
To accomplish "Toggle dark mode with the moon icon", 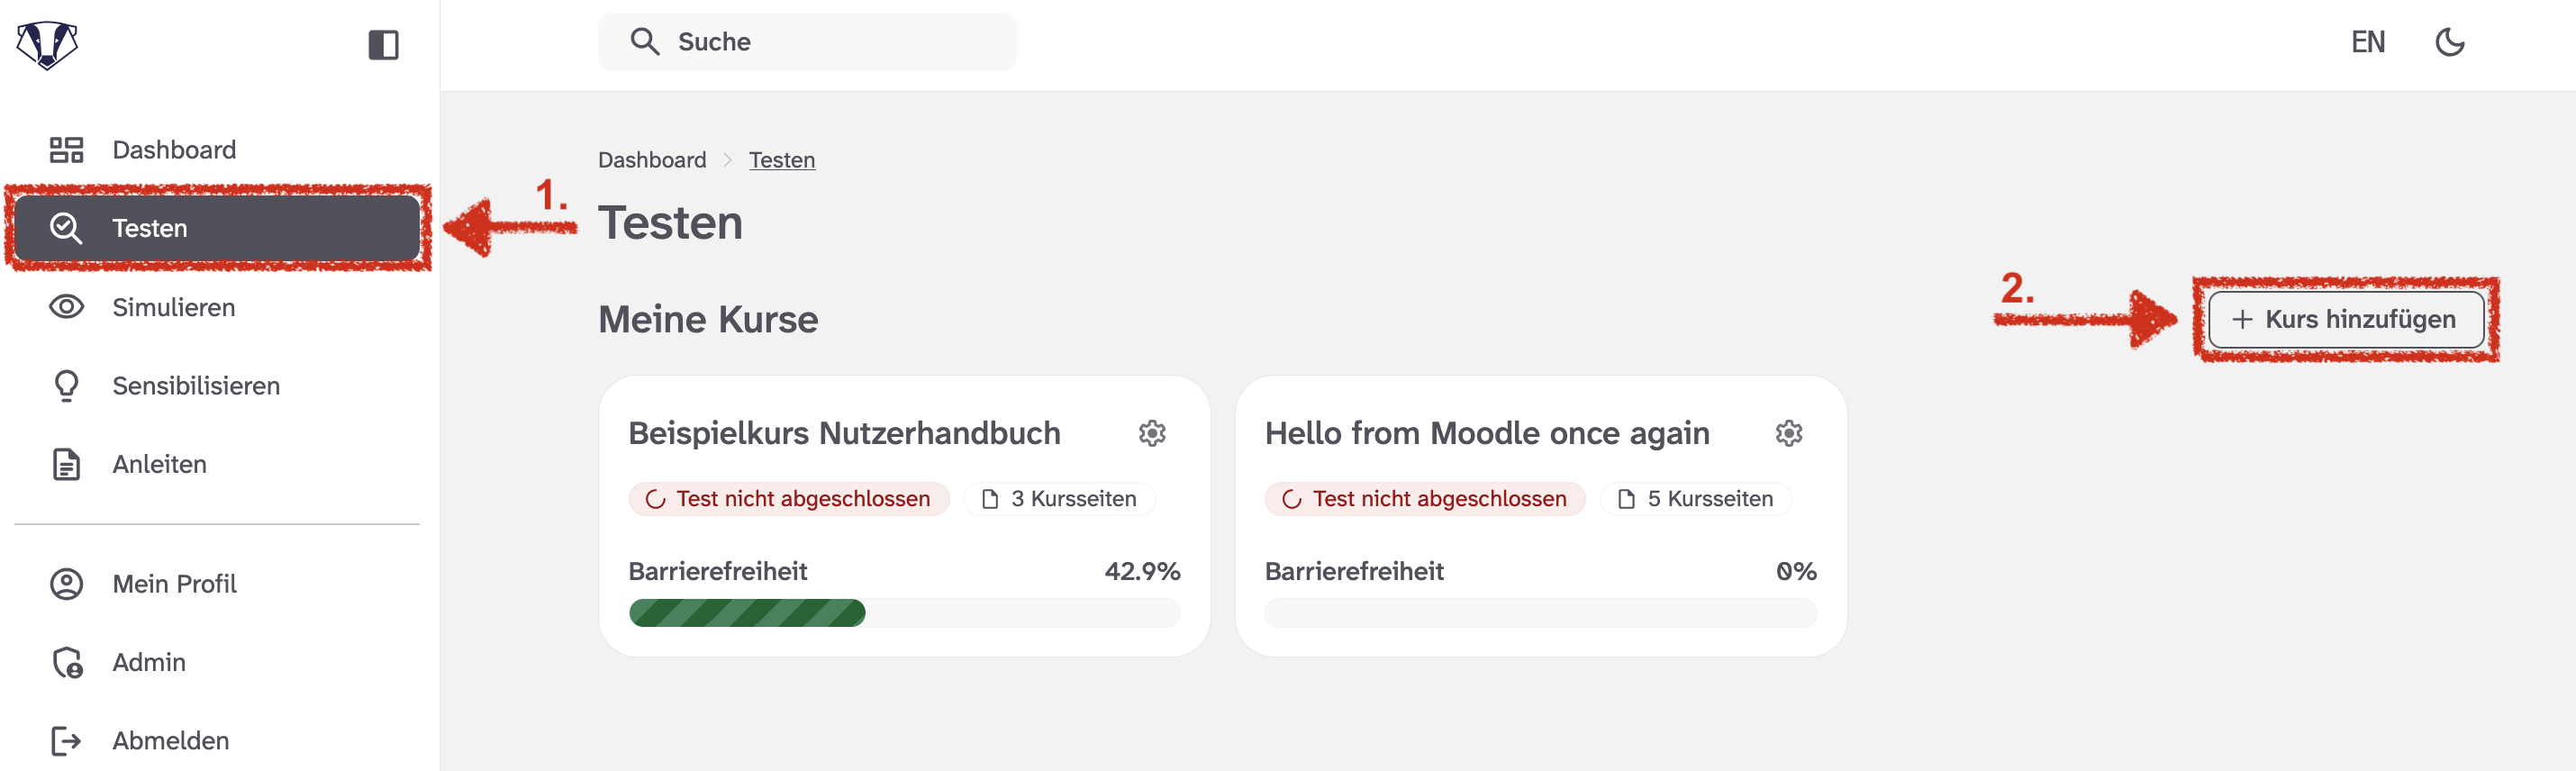I will pyautogui.click(x=2451, y=41).
